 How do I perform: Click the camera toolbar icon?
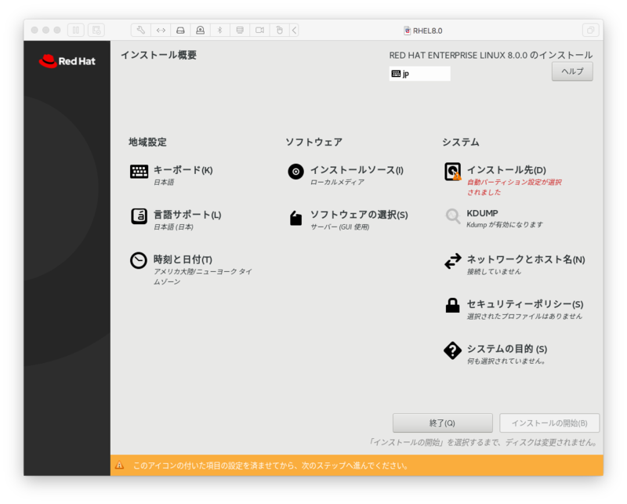pos(259,30)
